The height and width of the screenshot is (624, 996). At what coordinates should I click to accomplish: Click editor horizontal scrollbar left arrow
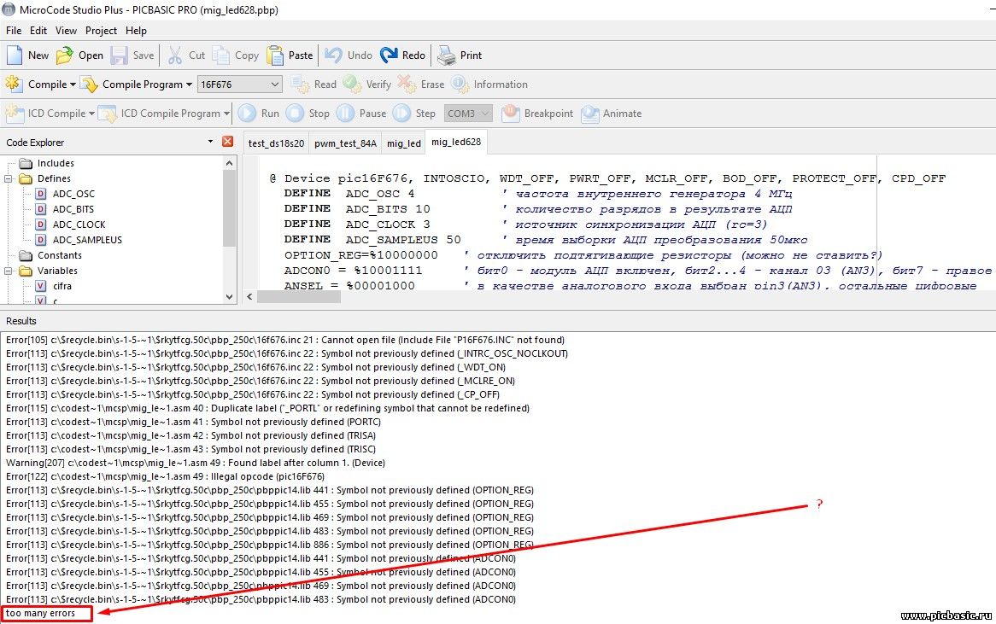click(249, 296)
